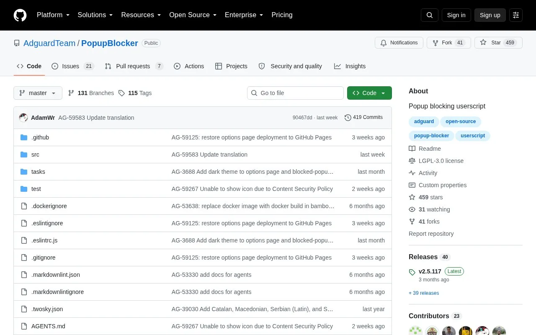Click the Custom properties note icon
The width and height of the screenshot is (536, 335).
[412, 185]
